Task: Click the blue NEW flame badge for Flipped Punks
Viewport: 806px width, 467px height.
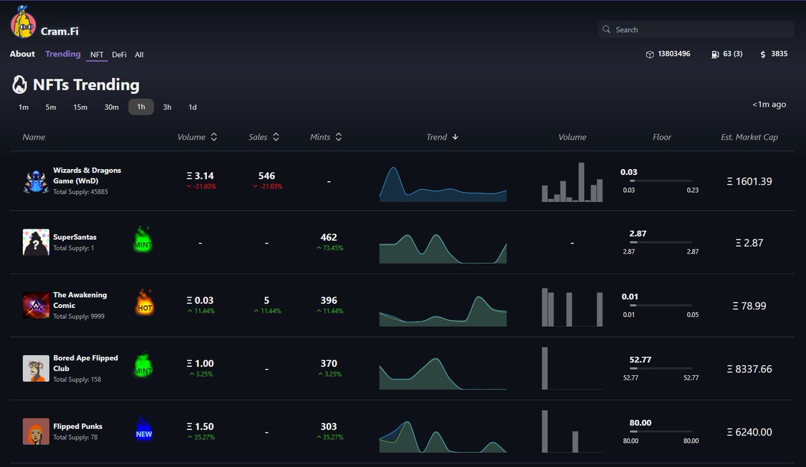Action: point(144,429)
